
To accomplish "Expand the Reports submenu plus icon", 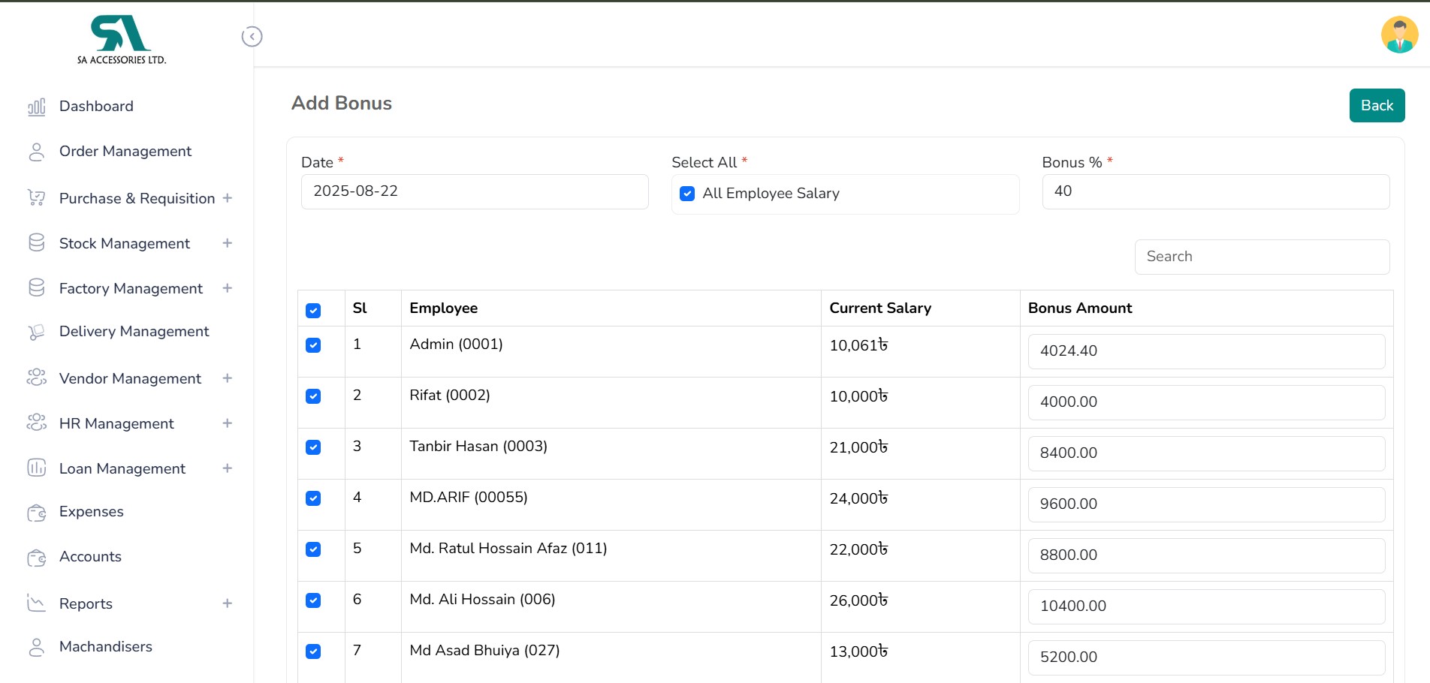I will [x=227, y=603].
